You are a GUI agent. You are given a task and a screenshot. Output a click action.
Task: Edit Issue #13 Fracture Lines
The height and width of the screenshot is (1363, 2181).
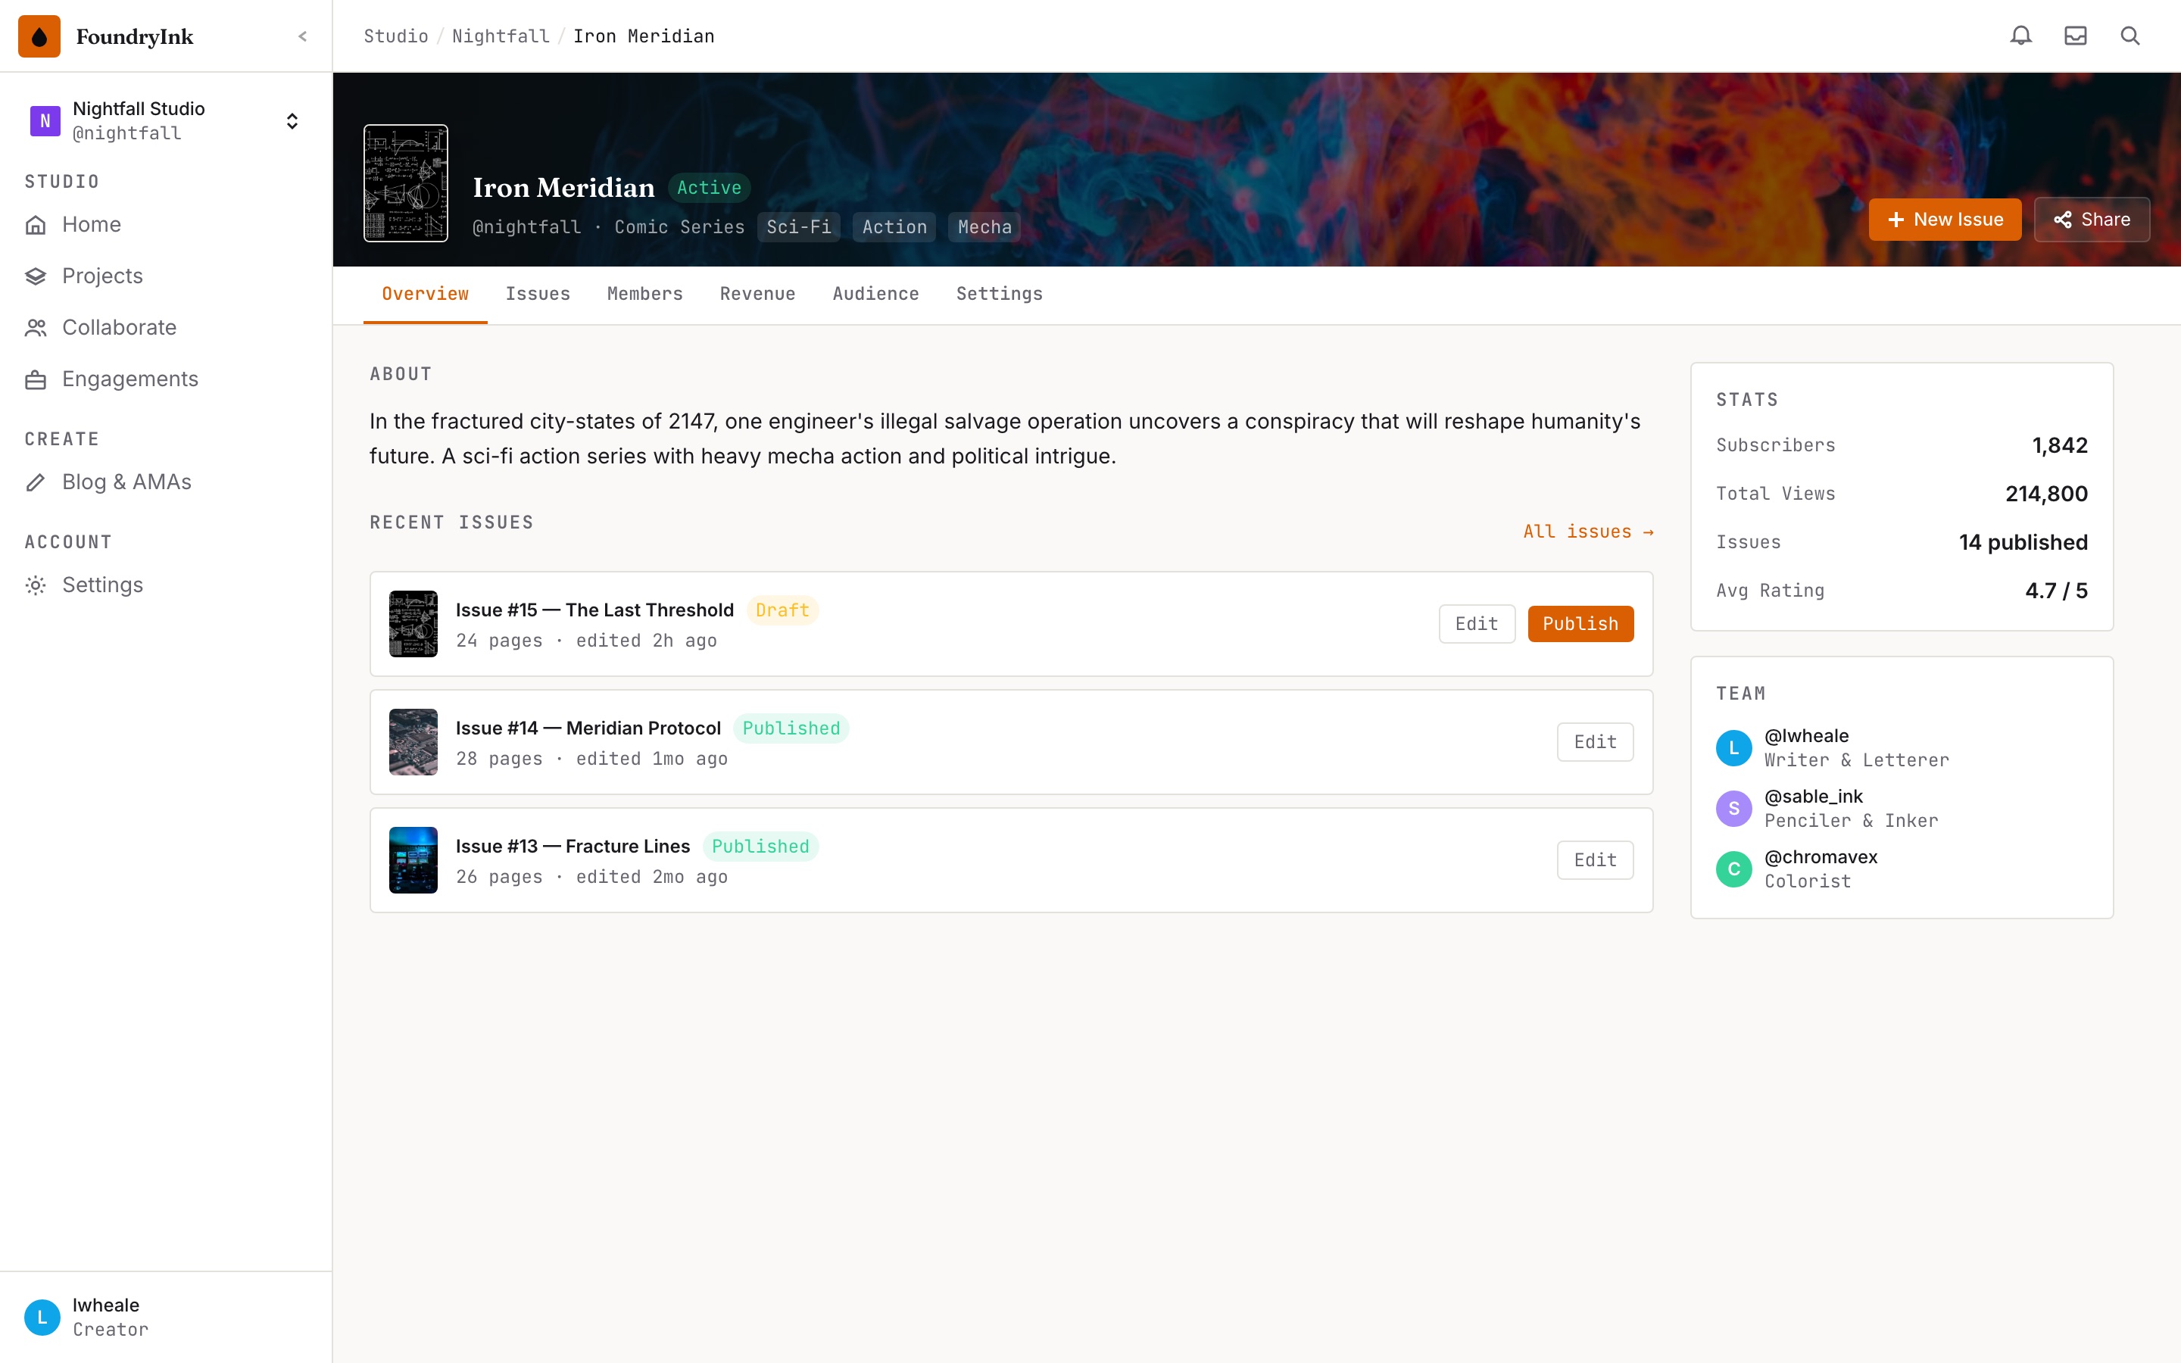coord(1595,860)
